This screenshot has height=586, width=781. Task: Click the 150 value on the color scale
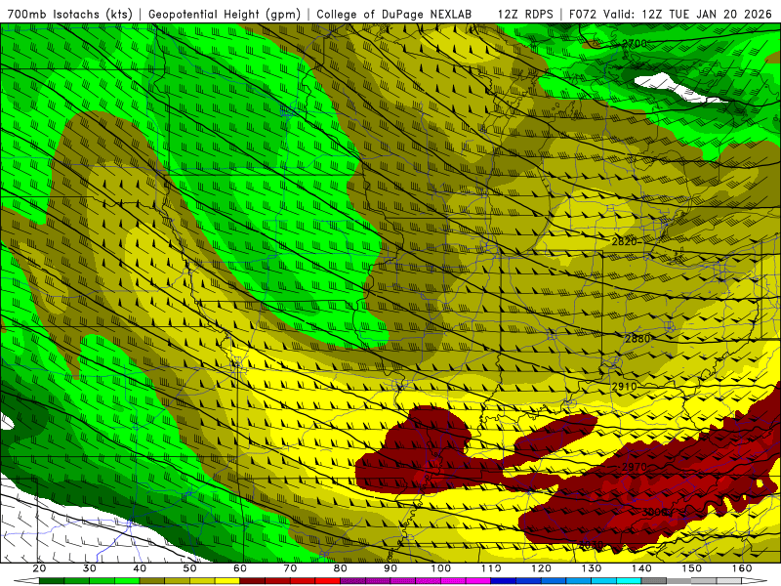(691, 568)
